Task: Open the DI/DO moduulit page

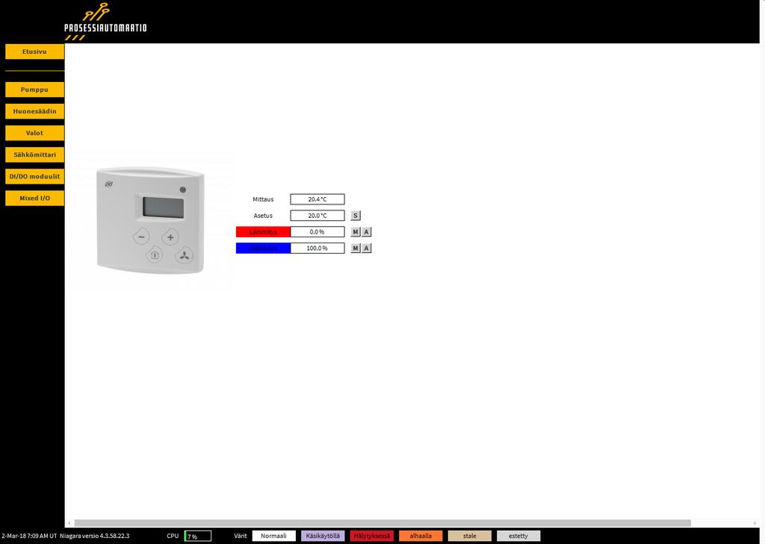Action: [34, 176]
